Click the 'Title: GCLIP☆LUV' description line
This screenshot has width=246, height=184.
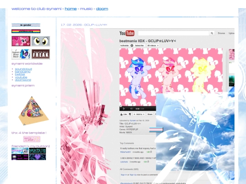coord(130,124)
